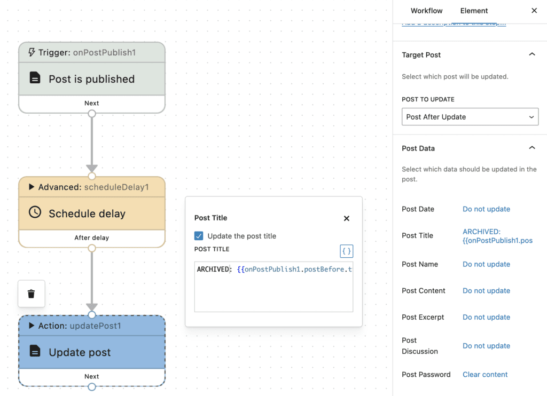The image size is (547, 396).
Task: Click Clear content for Post Password
Action: point(485,375)
